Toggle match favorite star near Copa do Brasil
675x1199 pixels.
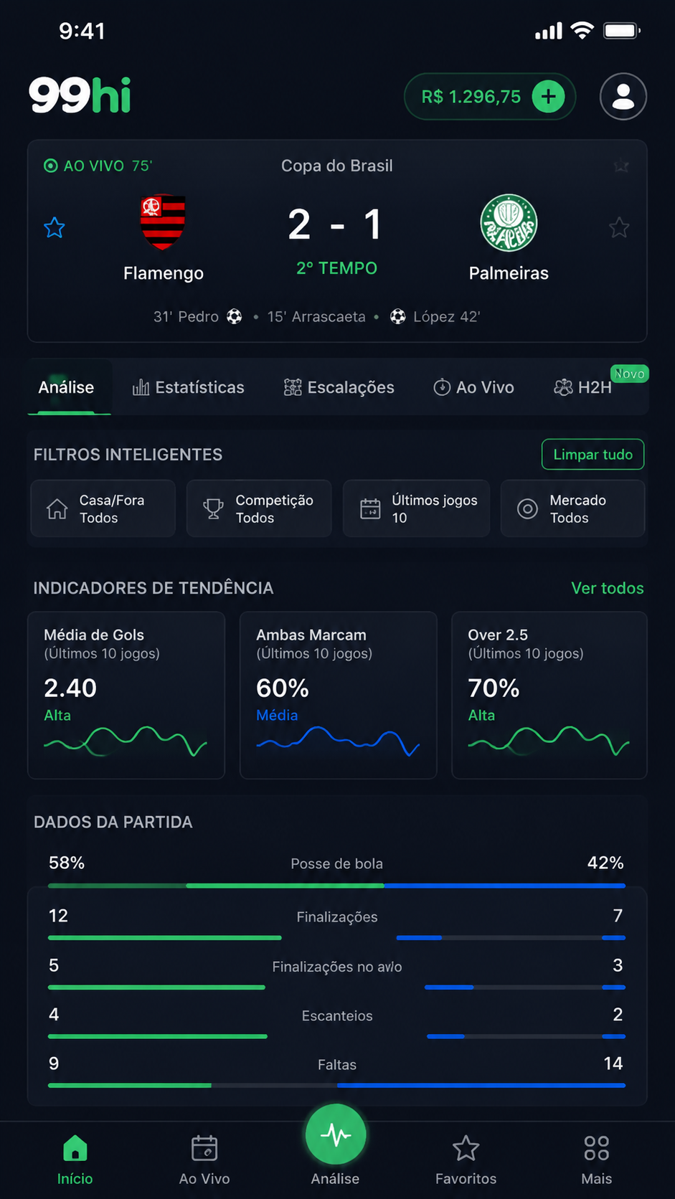point(621,166)
